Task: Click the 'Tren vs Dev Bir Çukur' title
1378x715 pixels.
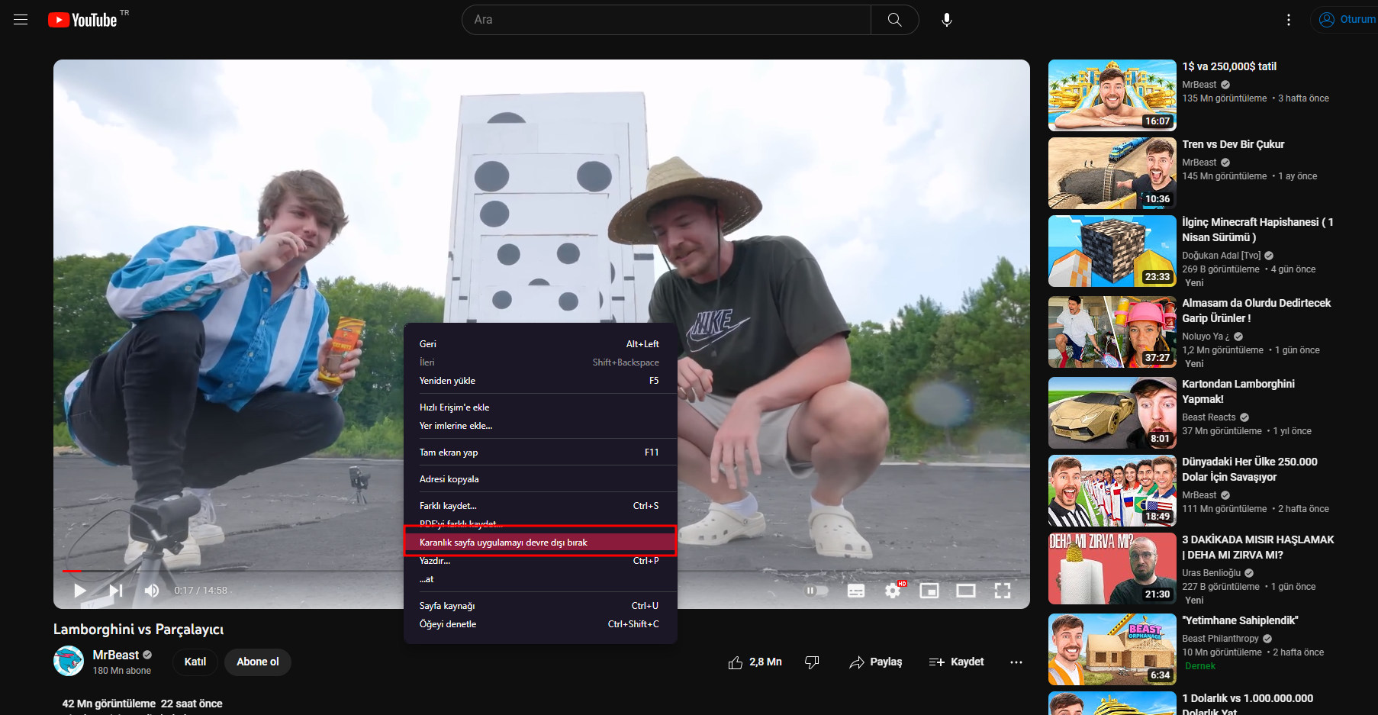Action: pos(1233,144)
